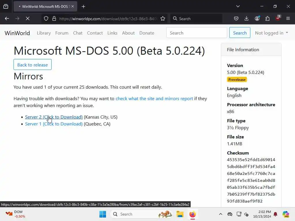Image resolution: width=295 pixels, height=221 pixels.
Task: Open the Pocket save icon
Action: 236,19
